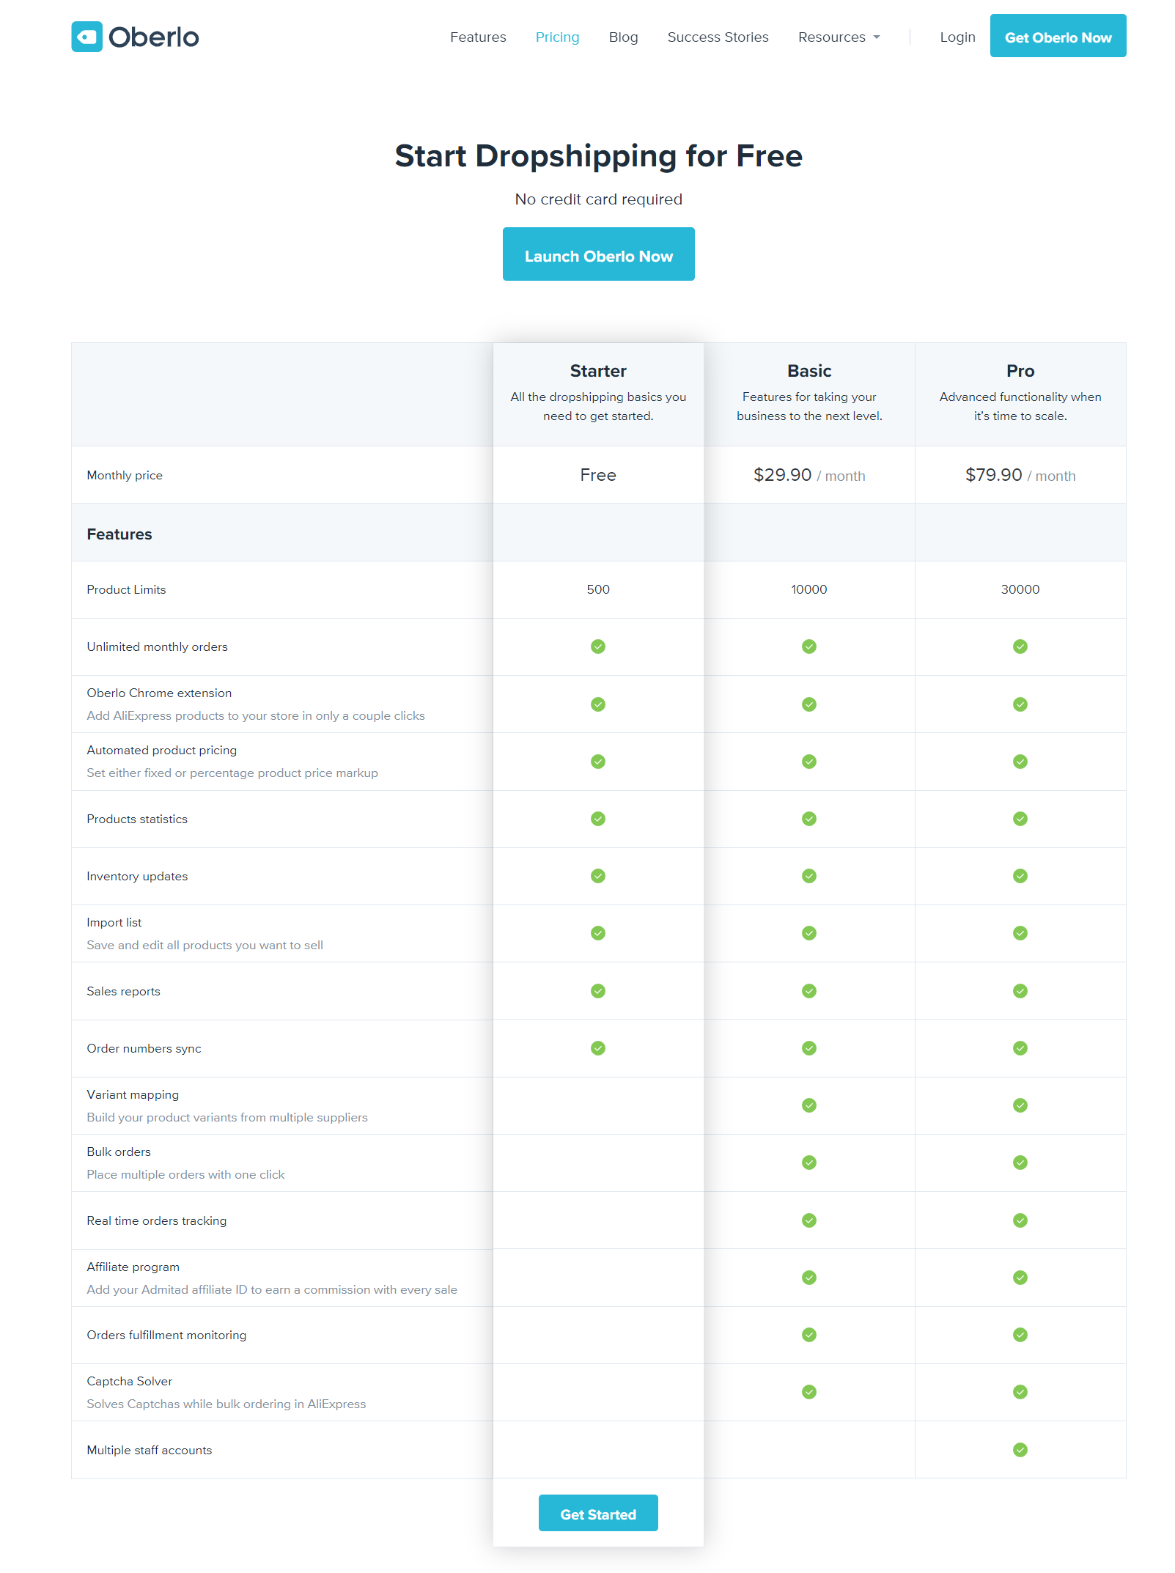Image resolution: width=1175 pixels, height=1573 pixels.
Task: Click Pro checkmark for Multiple staff accounts
Action: pyautogui.click(x=1020, y=1450)
